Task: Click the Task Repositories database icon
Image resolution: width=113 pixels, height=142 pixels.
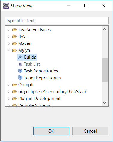Action: pyautogui.click(x=20, y=71)
